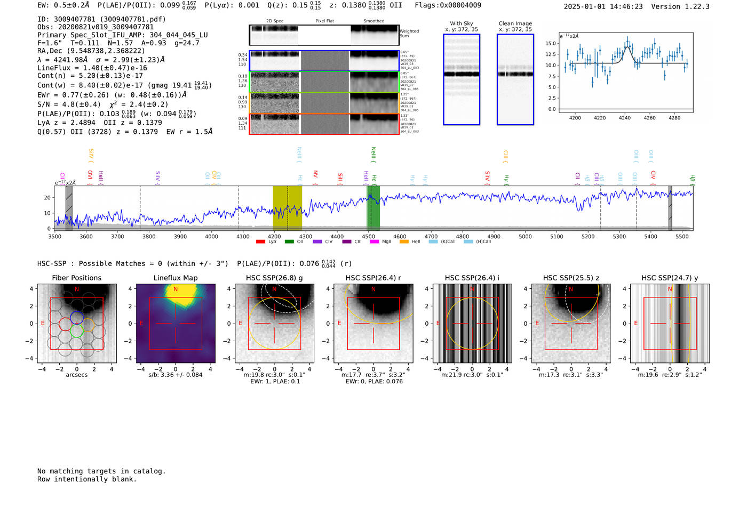Screen dimensions: 747x508
Task: Click the magenta MgII legend swatch
Action: pyautogui.click(x=375, y=241)
